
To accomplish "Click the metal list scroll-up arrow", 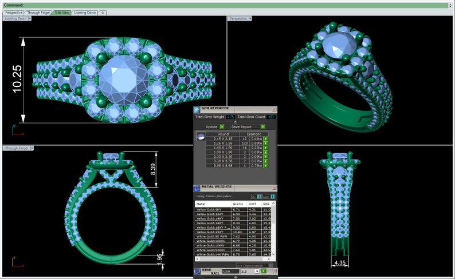I will [x=273, y=204].
